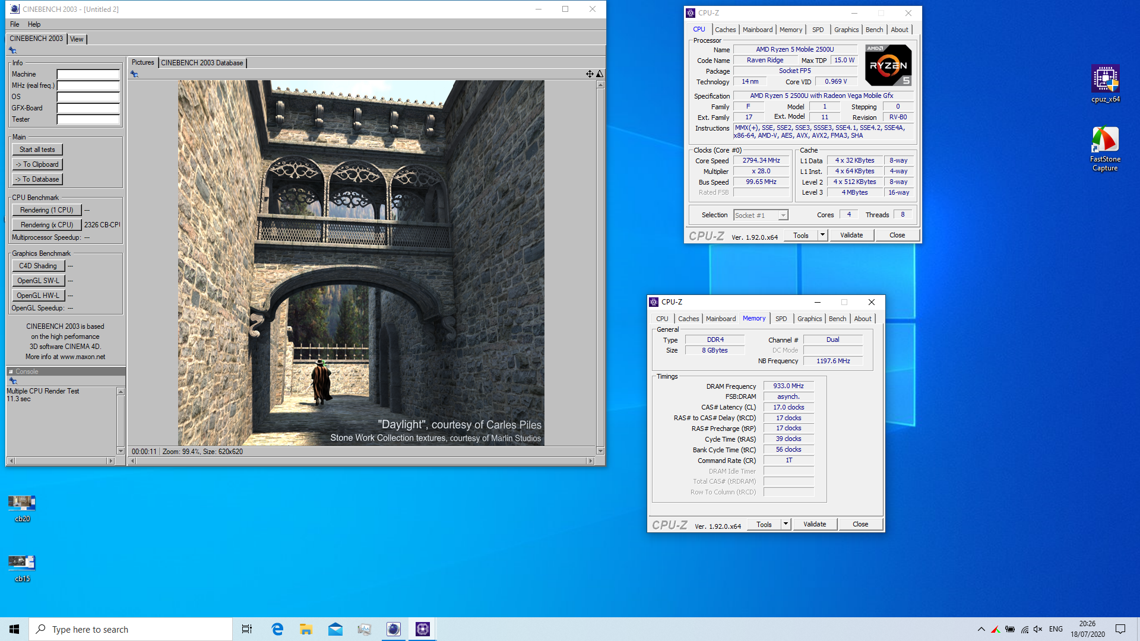Run the OpenGL SW-L benchmark
The width and height of the screenshot is (1140, 641).
[39, 281]
